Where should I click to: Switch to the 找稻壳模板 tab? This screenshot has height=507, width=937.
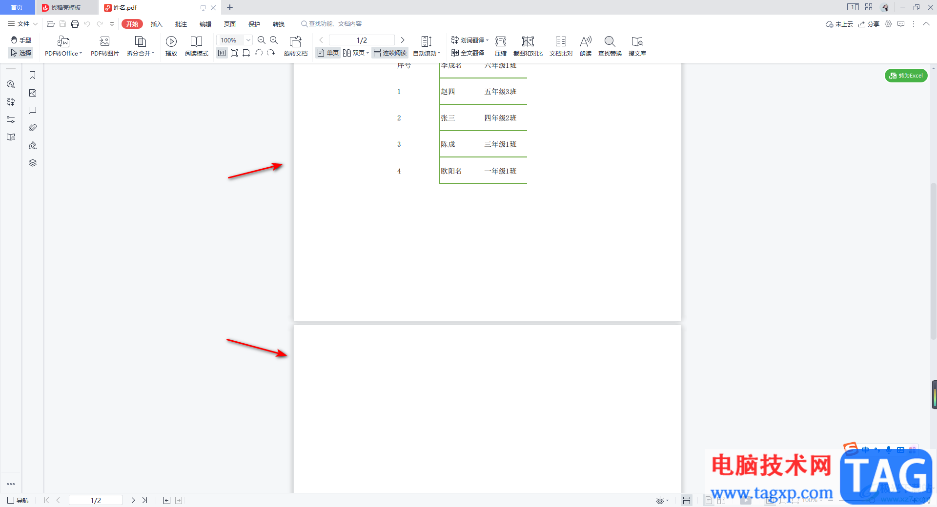click(66, 7)
